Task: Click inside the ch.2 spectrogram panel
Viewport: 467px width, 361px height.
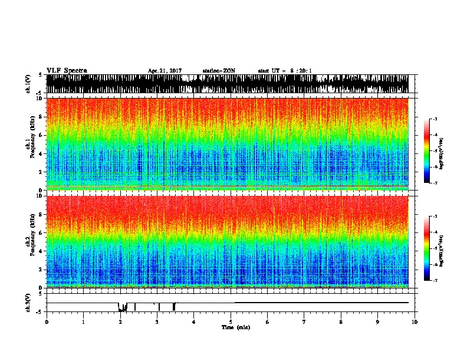Action: pyautogui.click(x=227, y=242)
